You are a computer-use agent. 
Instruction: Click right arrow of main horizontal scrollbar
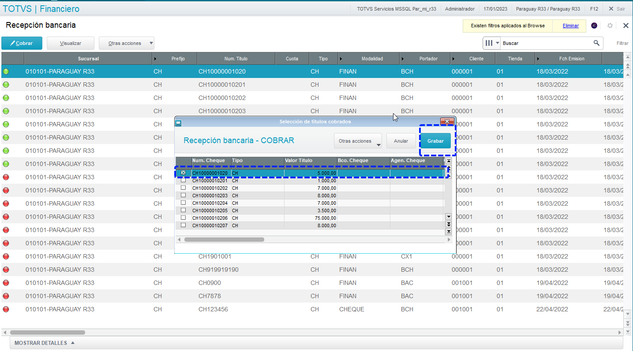[x=620, y=333]
